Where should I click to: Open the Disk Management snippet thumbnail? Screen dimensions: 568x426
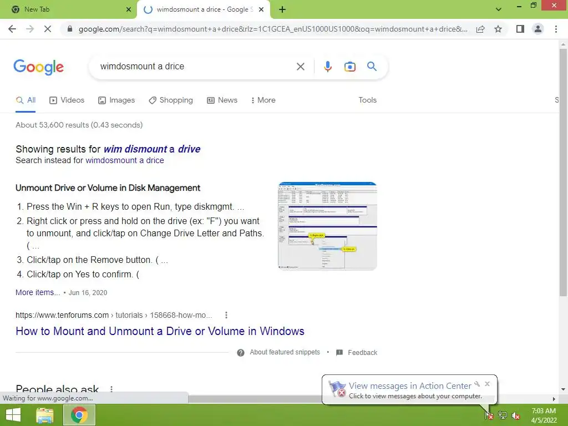point(327,226)
